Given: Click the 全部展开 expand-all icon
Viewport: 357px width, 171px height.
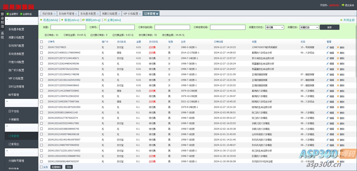Looking at the screenshot, I should pyautogui.click(x=7, y=14).
